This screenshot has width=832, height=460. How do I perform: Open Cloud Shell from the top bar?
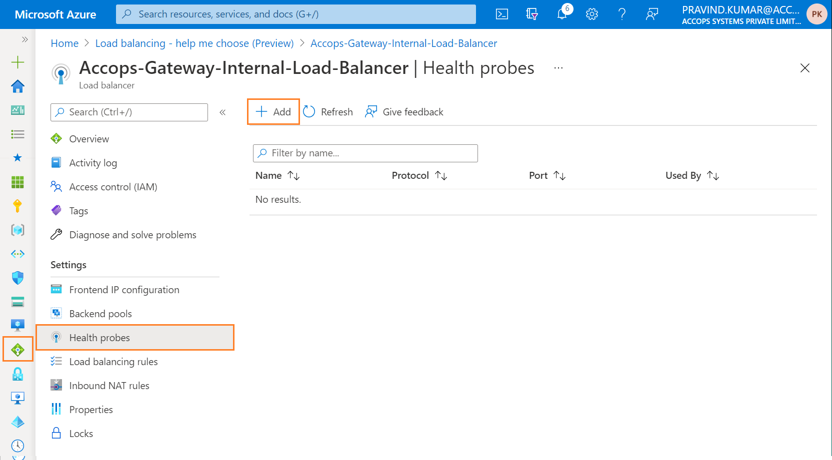(x=501, y=14)
